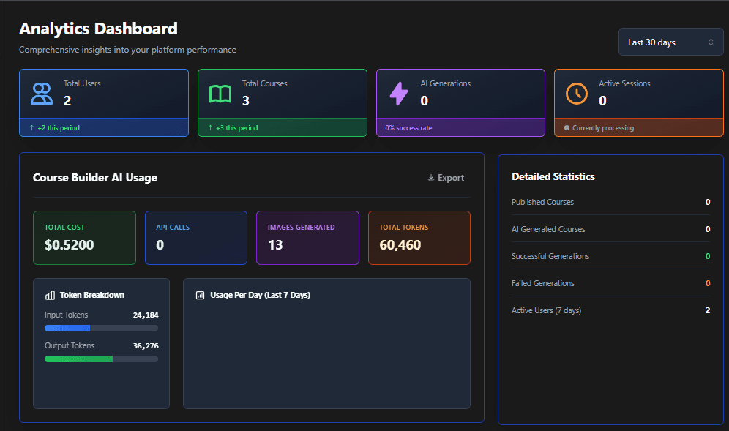Click the AI Generations lightning bolt icon
This screenshot has width=729, height=431.
pos(399,94)
